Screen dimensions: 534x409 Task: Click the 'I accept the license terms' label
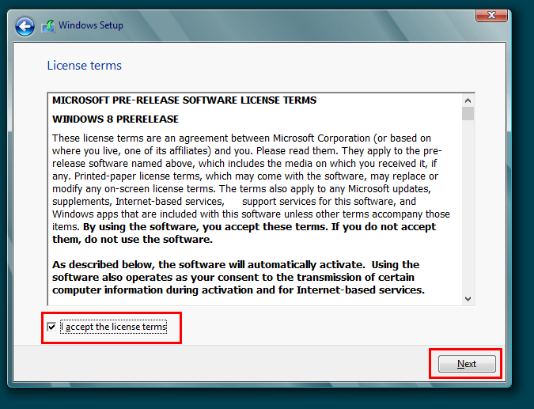(113, 327)
